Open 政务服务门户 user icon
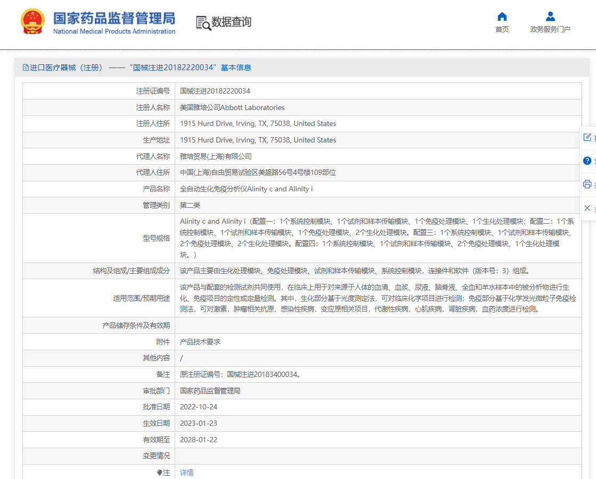The width and height of the screenshot is (596, 479). tap(550, 16)
